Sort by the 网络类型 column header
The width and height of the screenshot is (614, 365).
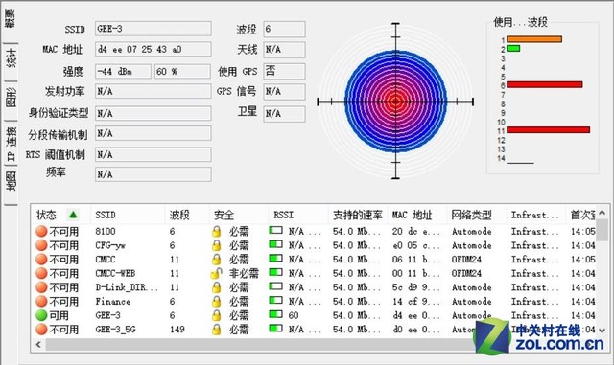477,215
